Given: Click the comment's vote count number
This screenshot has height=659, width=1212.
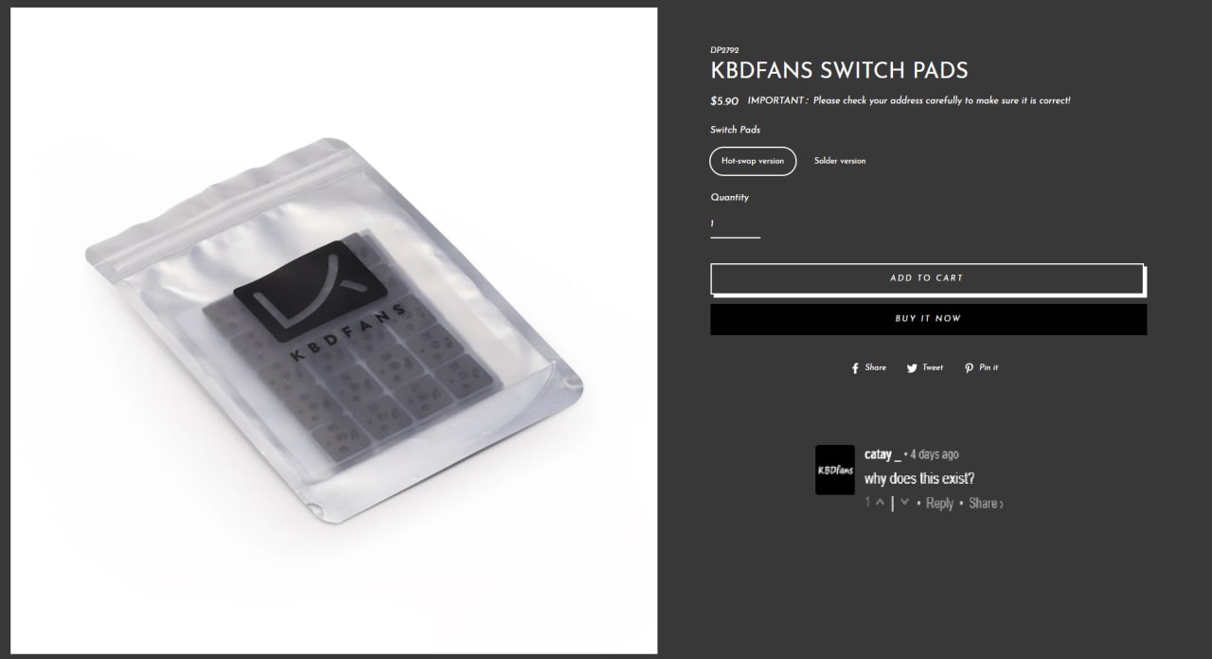Looking at the screenshot, I should coord(867,502).
